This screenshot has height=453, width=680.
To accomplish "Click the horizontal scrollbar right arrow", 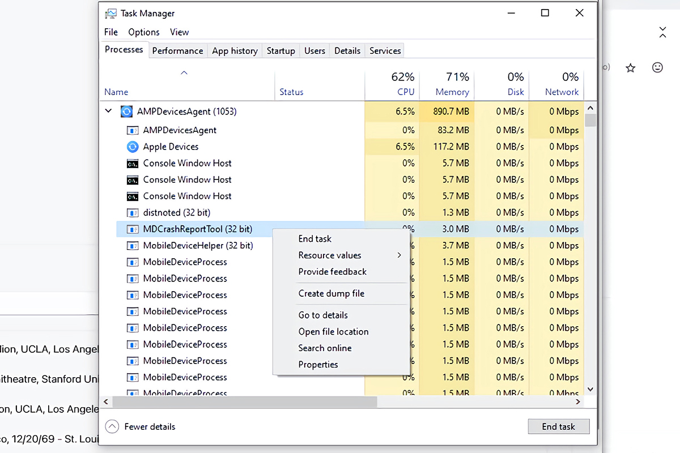I will 578,401.
